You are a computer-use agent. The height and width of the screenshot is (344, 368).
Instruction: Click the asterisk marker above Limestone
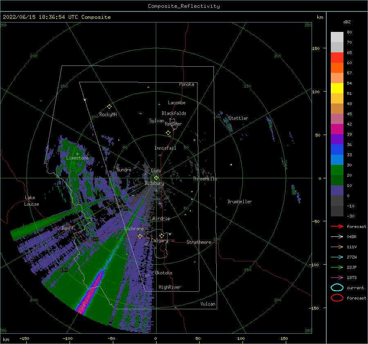[x=77, y=154]
